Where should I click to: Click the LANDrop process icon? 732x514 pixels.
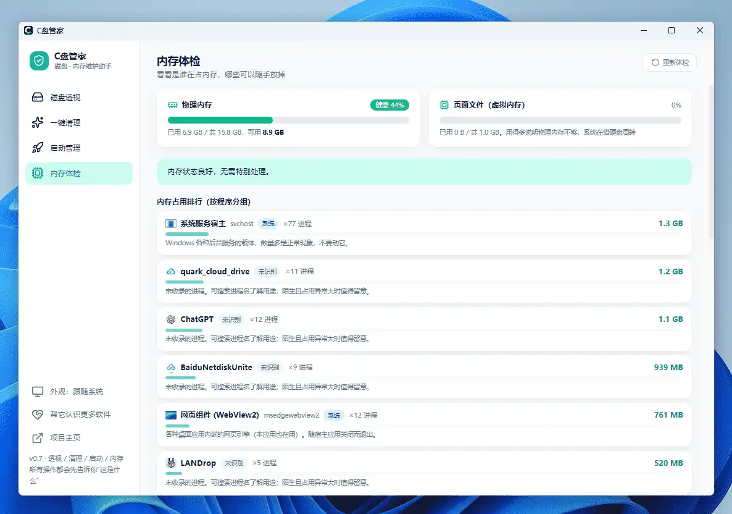click(171, 463)
